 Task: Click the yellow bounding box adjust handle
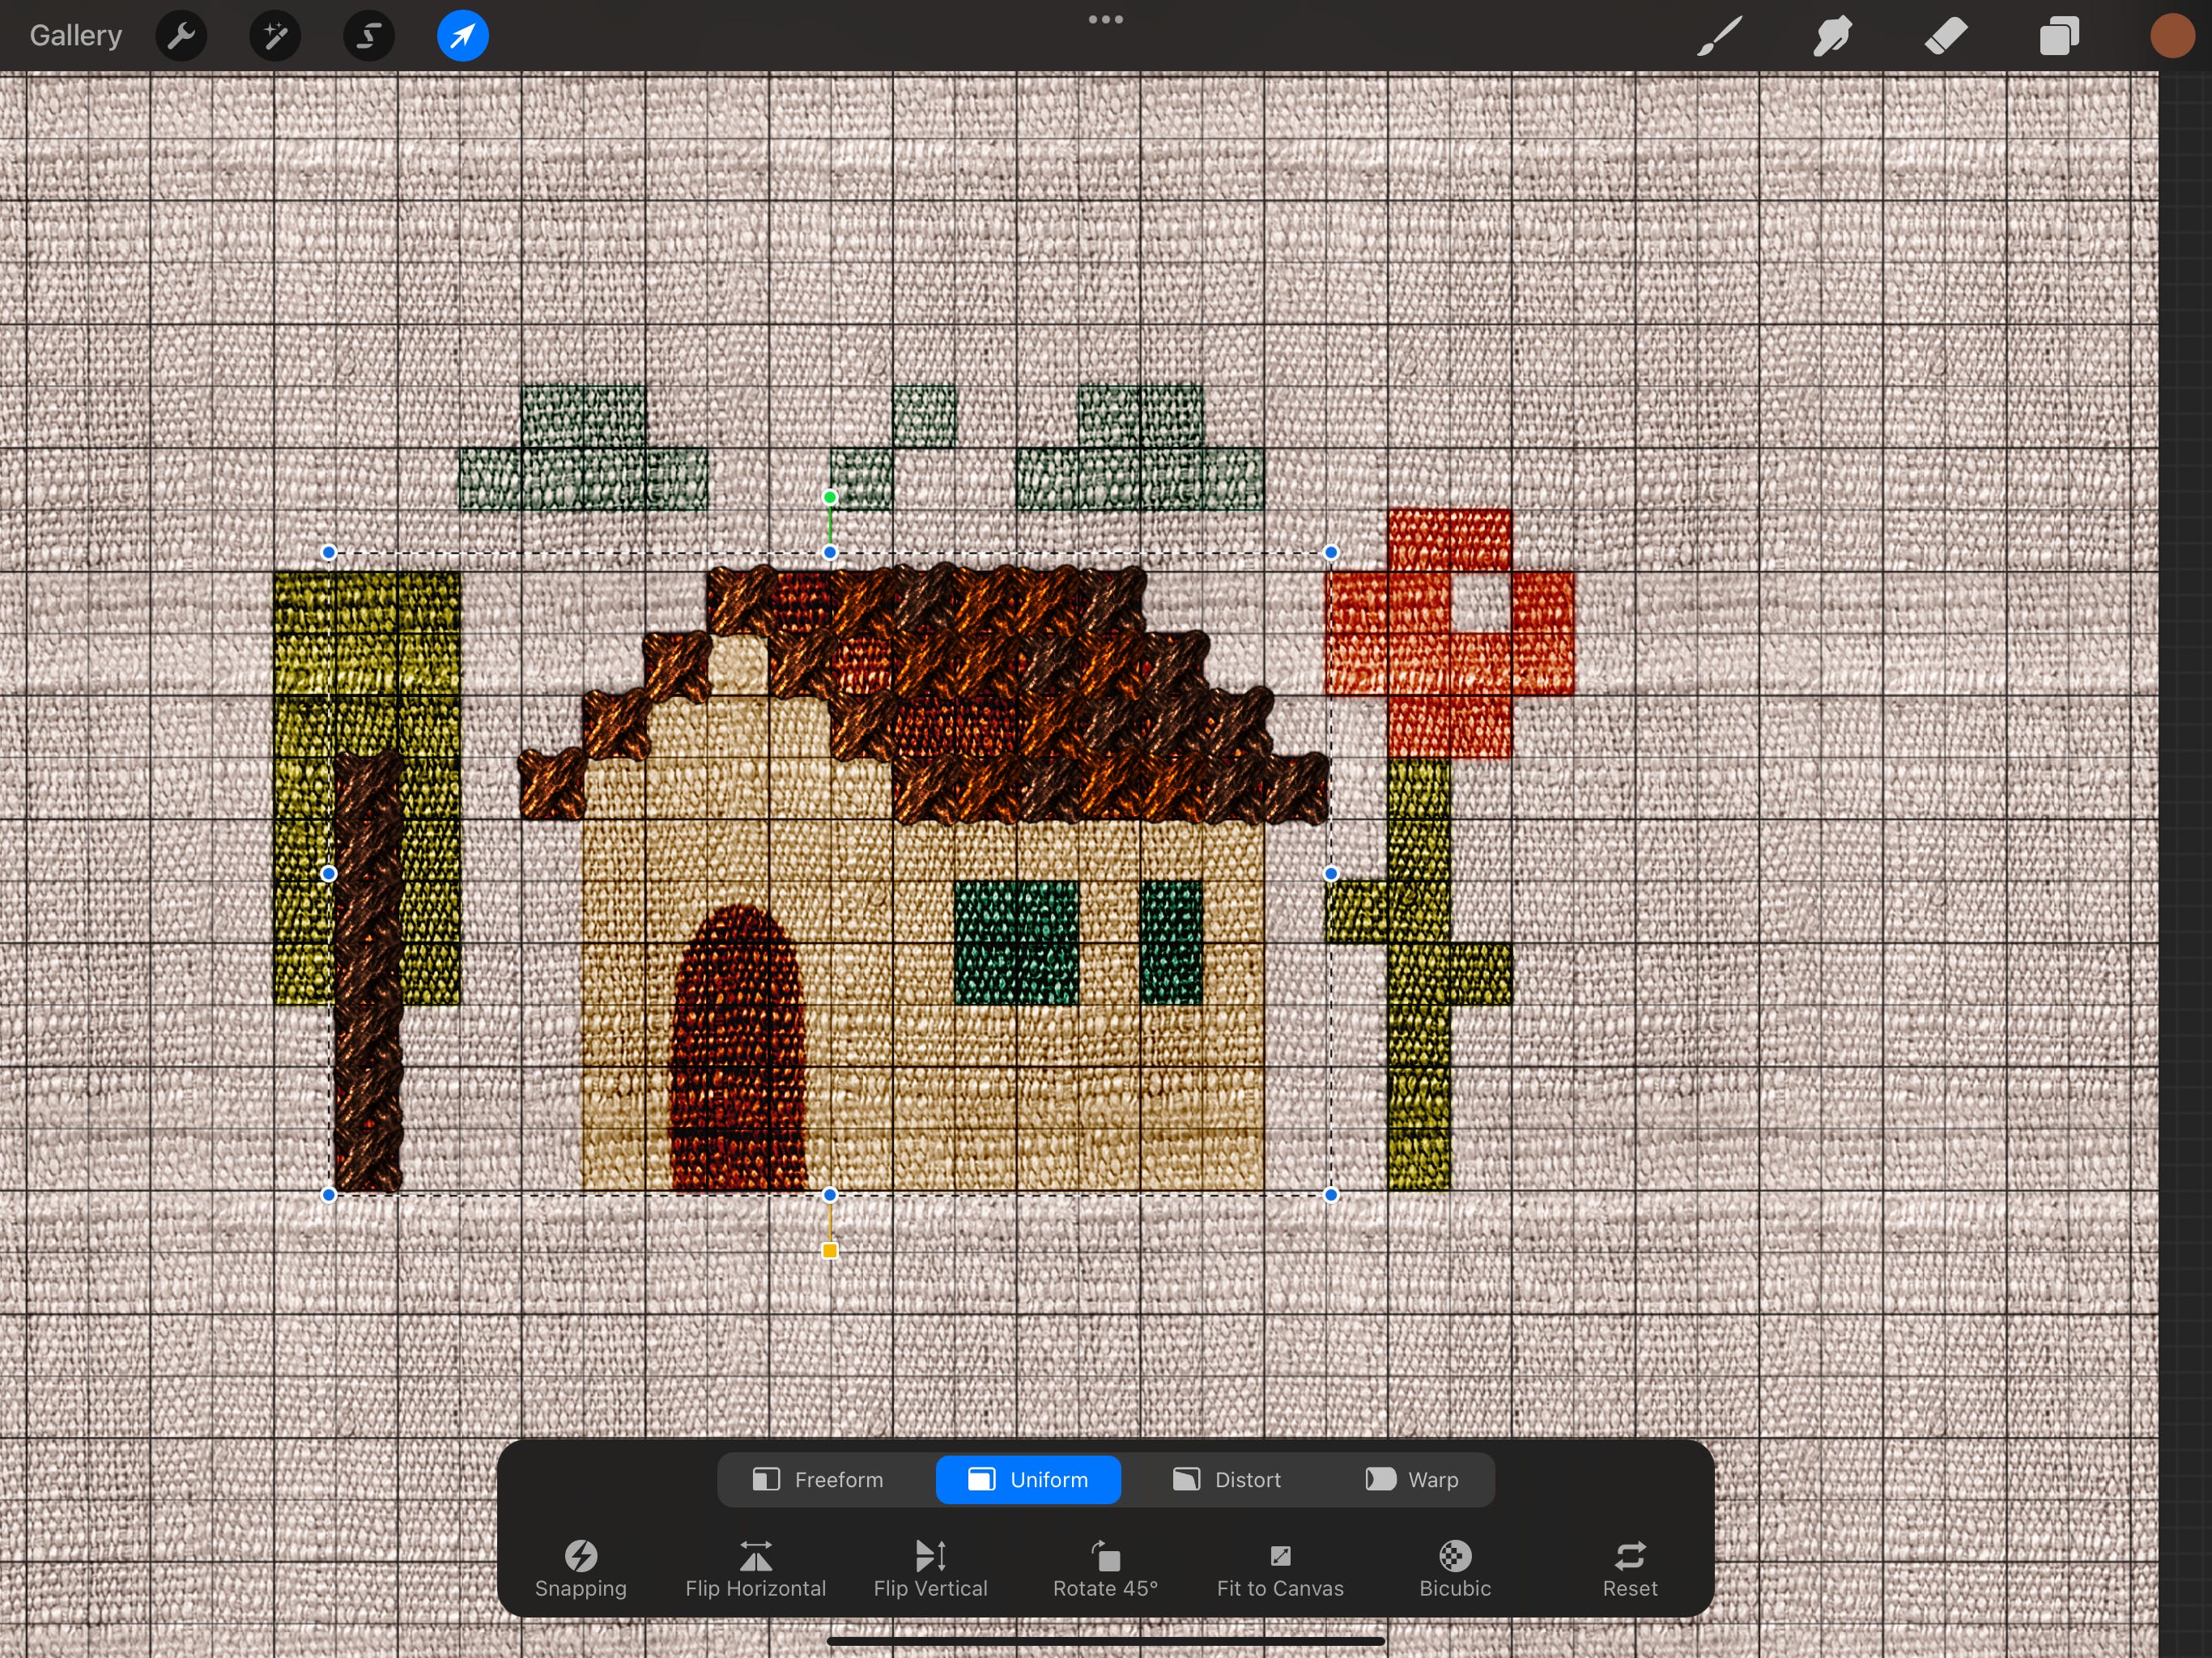(x=830, y=1251)
